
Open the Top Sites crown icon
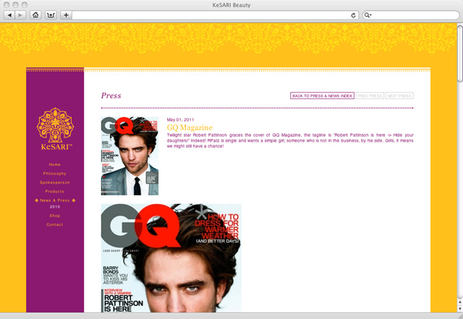coord(51,14)
